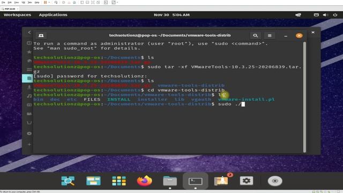Open the volume control in the top bar
The height and width of the screenshot is (193, 343).
pyautogui.click(x=325, y=15)
